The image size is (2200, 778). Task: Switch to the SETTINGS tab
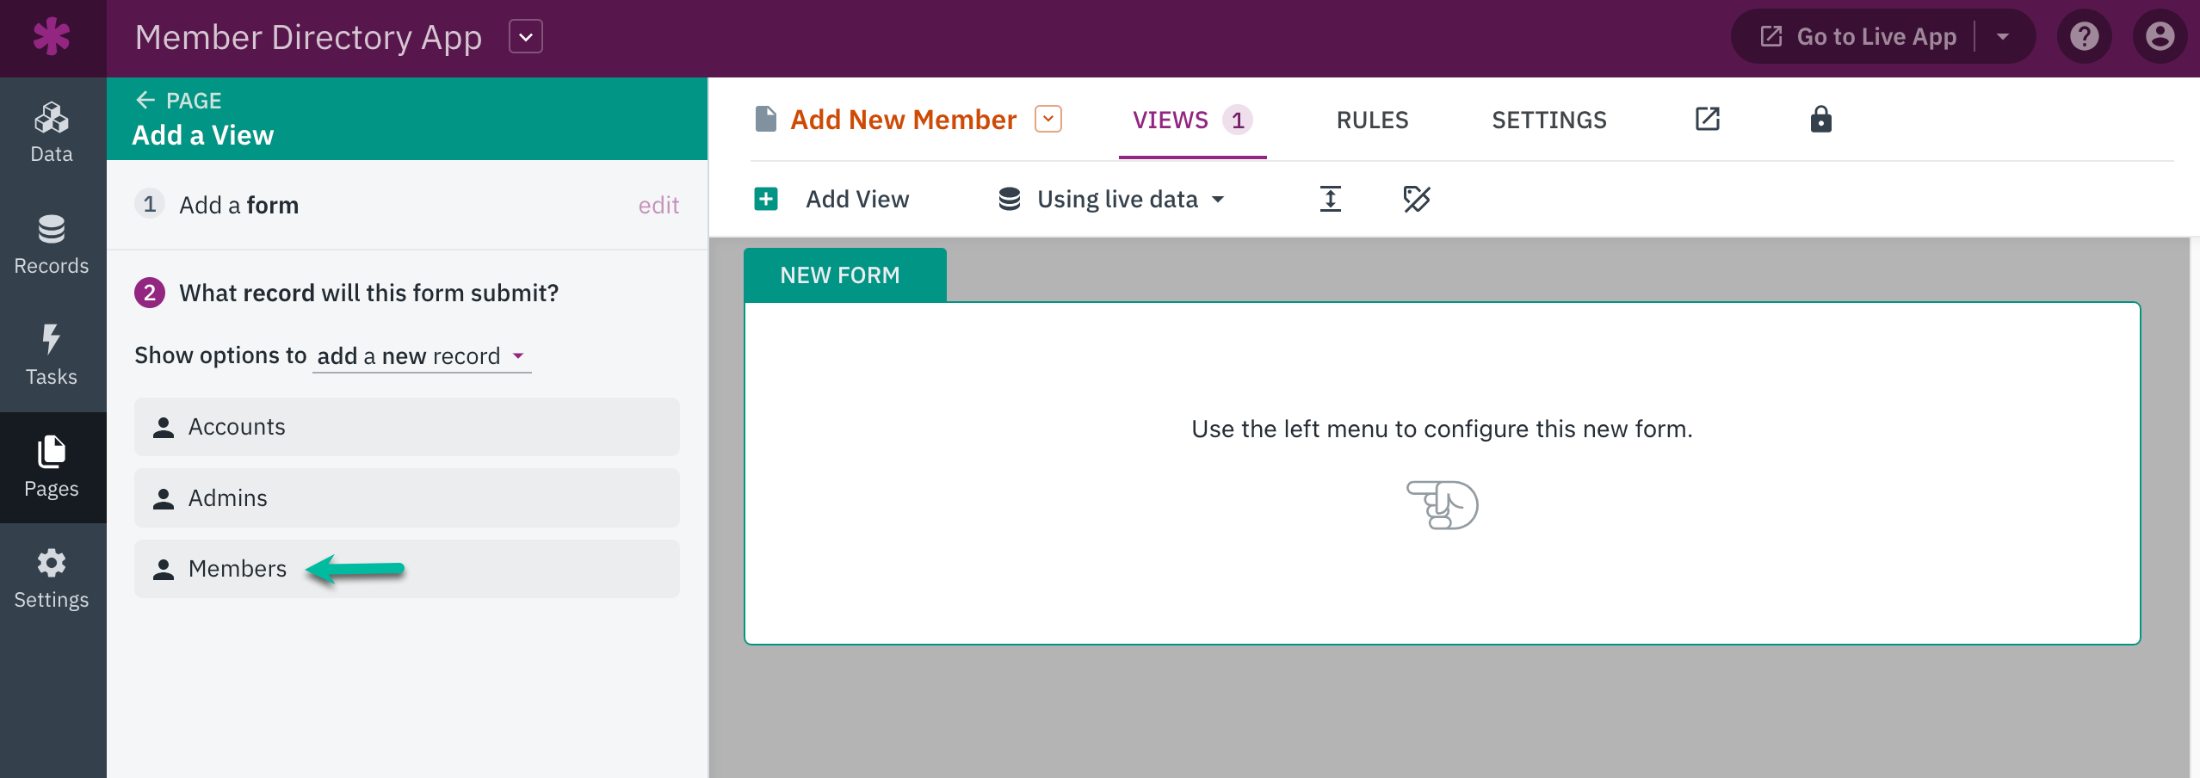(x=1548, y=120)
